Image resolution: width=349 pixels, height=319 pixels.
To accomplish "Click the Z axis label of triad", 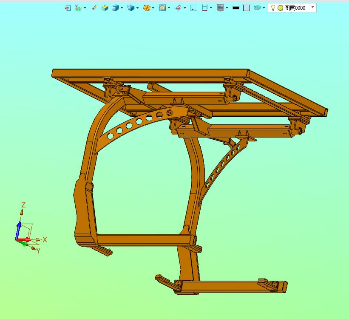I will [x=23, y=204].
